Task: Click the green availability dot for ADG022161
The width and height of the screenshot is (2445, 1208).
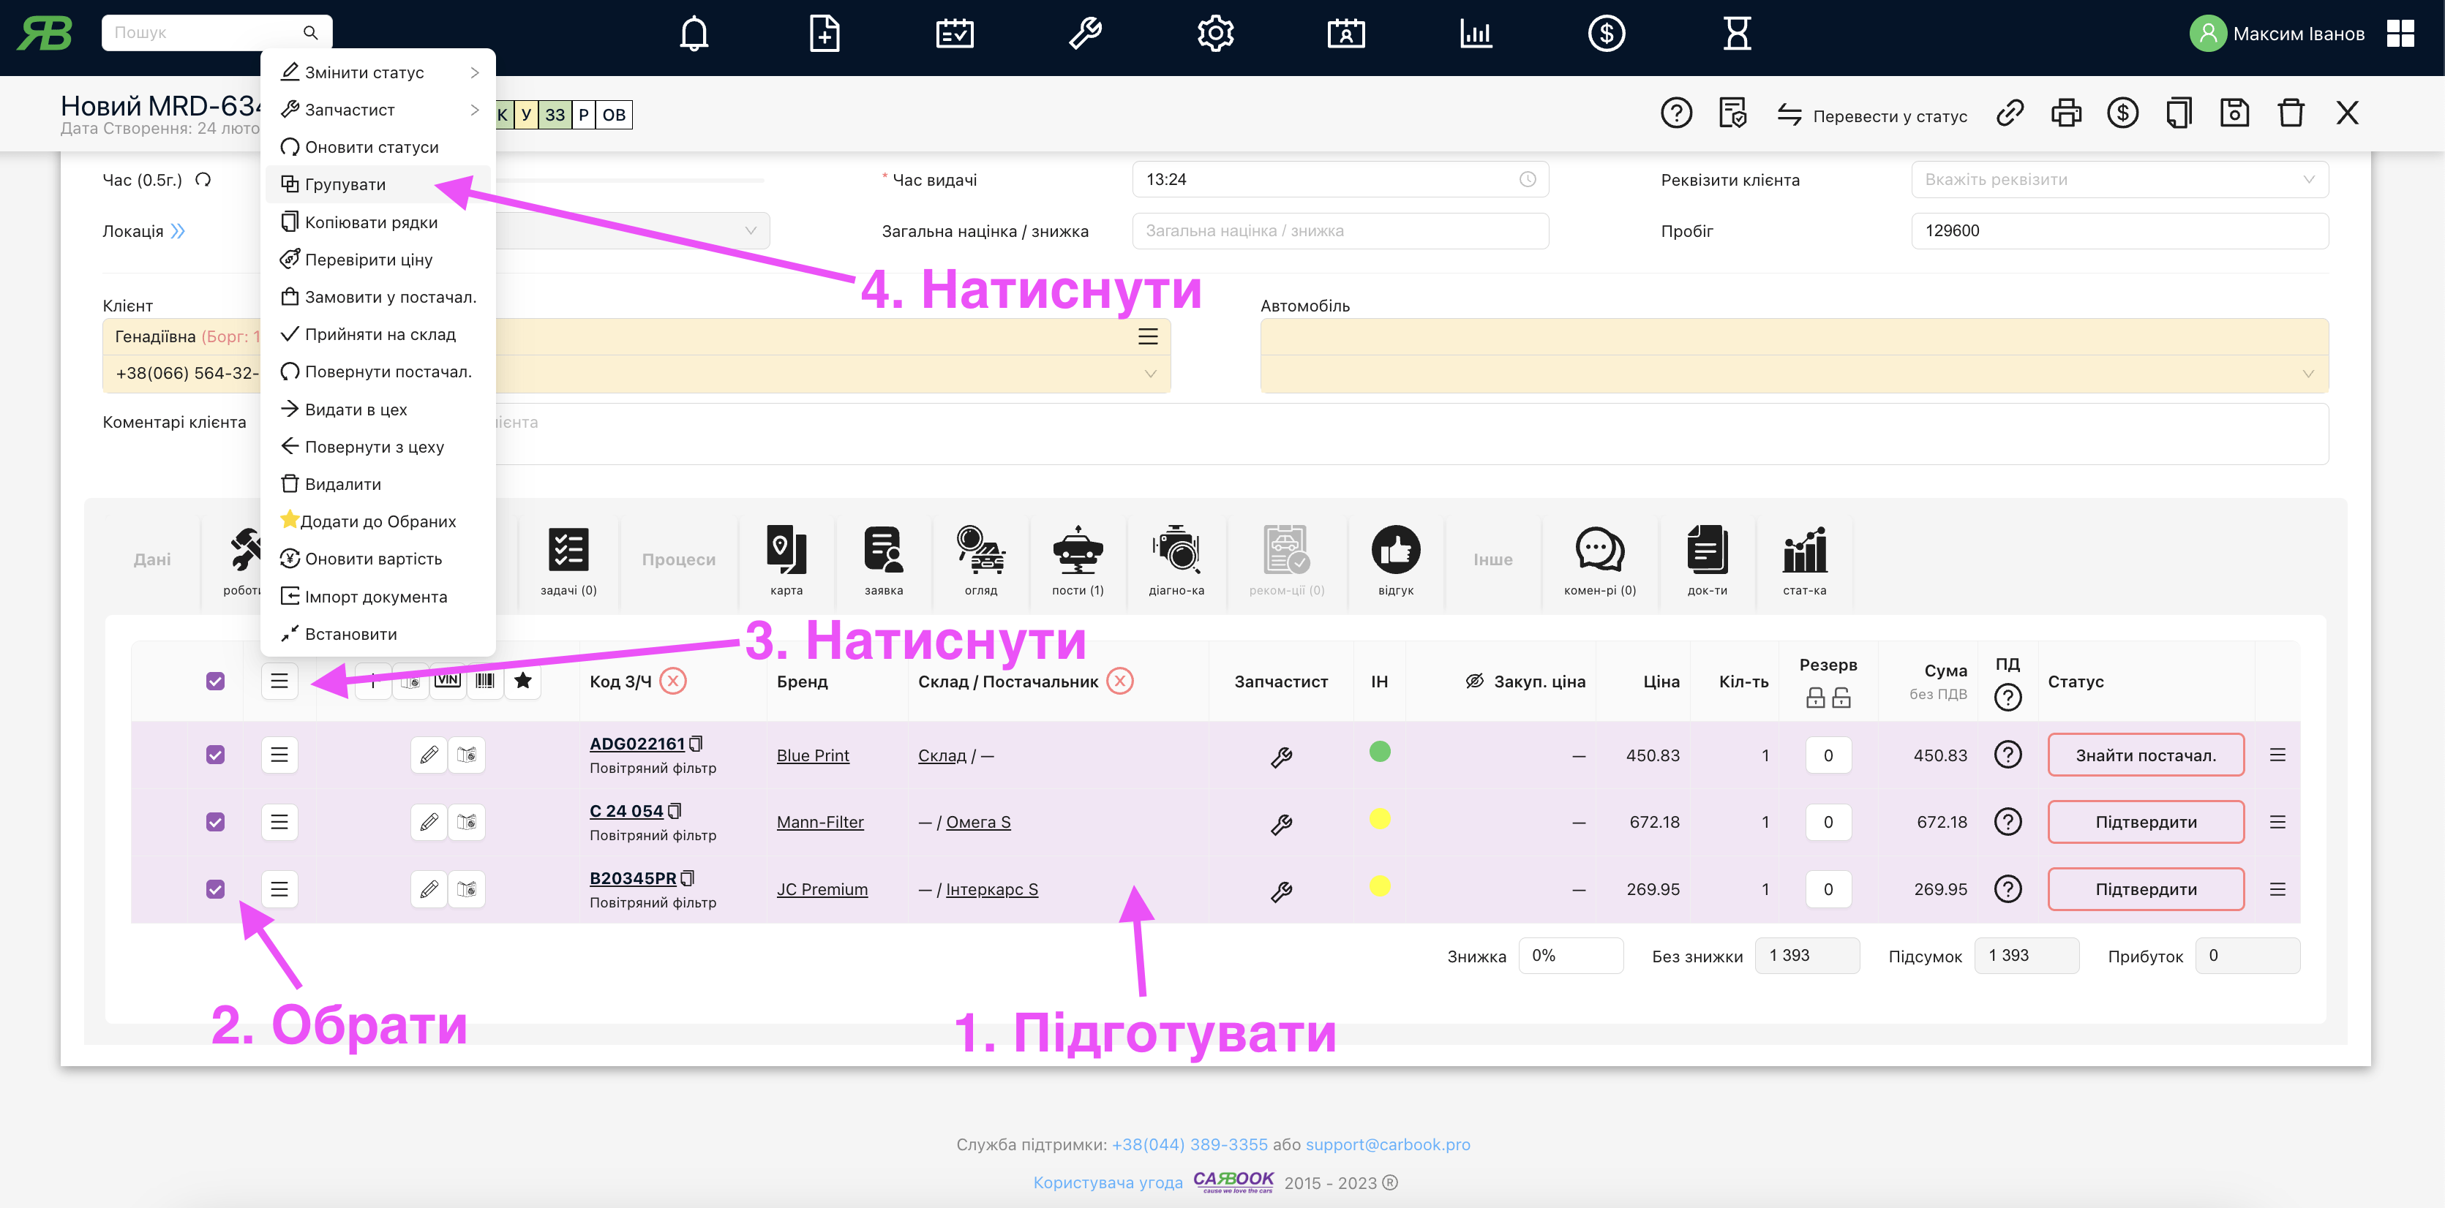Action: click(1379, 752)
